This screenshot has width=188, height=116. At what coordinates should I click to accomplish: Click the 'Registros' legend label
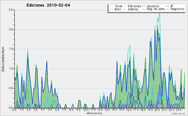(177, 9)
